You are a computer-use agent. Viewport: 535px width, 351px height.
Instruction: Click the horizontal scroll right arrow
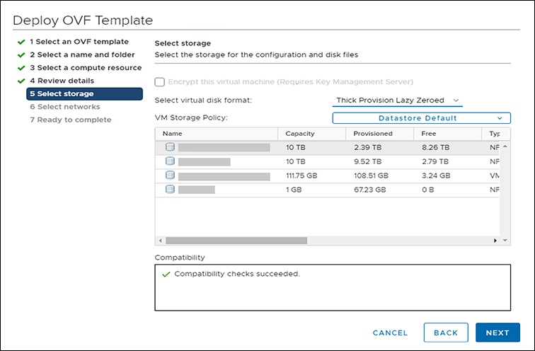coord(495,241)
